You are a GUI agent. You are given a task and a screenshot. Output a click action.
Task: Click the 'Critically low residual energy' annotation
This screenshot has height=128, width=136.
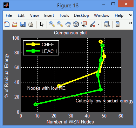click(x=104, y=101)
